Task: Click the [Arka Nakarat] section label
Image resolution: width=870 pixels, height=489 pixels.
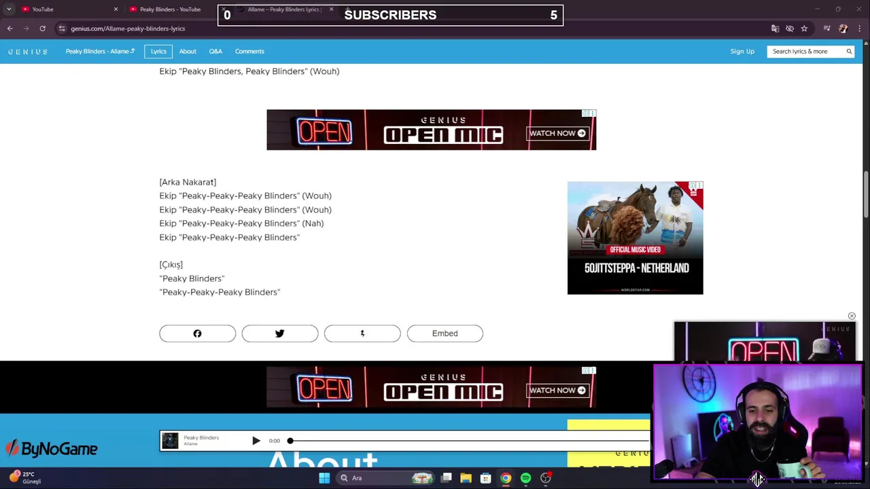Action: [188, 182]
